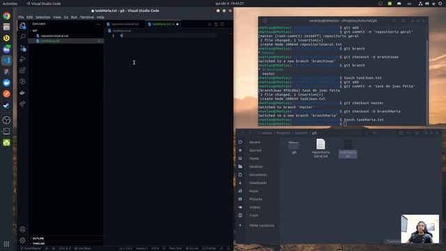
Task: Open Downloads in Files sidebar
Action: click(x=258, y=183)
